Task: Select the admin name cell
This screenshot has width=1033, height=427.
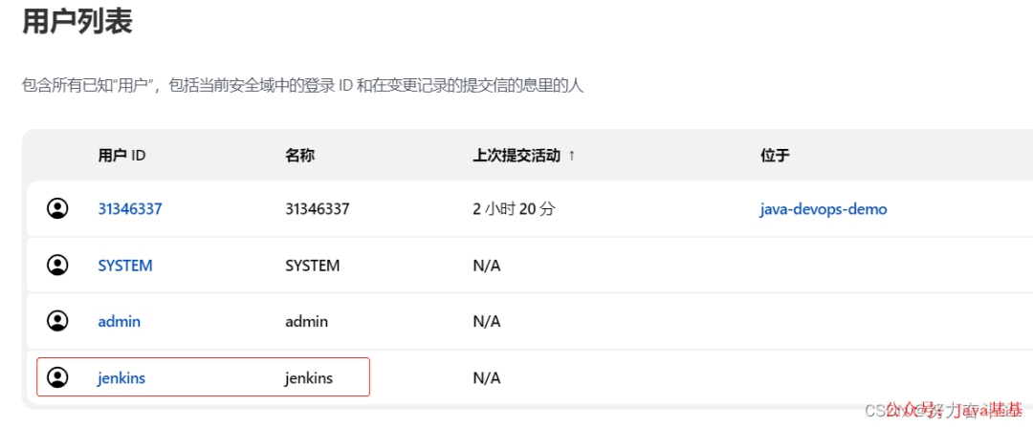Action: tap(306, 322)
